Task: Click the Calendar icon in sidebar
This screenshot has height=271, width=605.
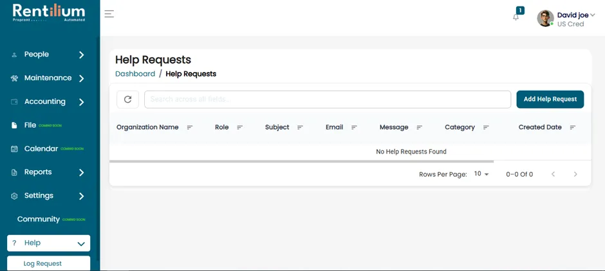Action: pos(14,149)
